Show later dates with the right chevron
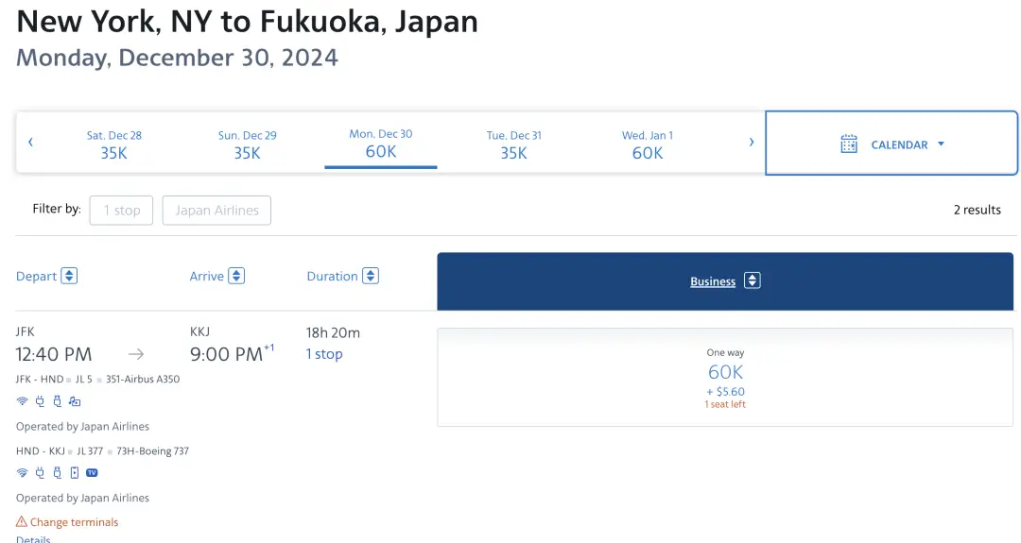 click(x=752, y=143)
